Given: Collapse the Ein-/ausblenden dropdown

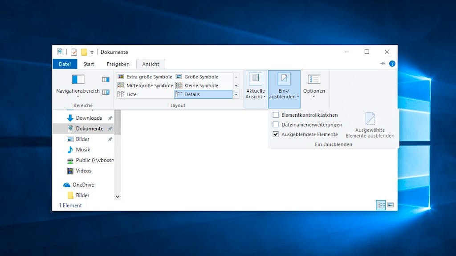Looking at the screenshot, I should pyautogui.click(x=284, y=89).
